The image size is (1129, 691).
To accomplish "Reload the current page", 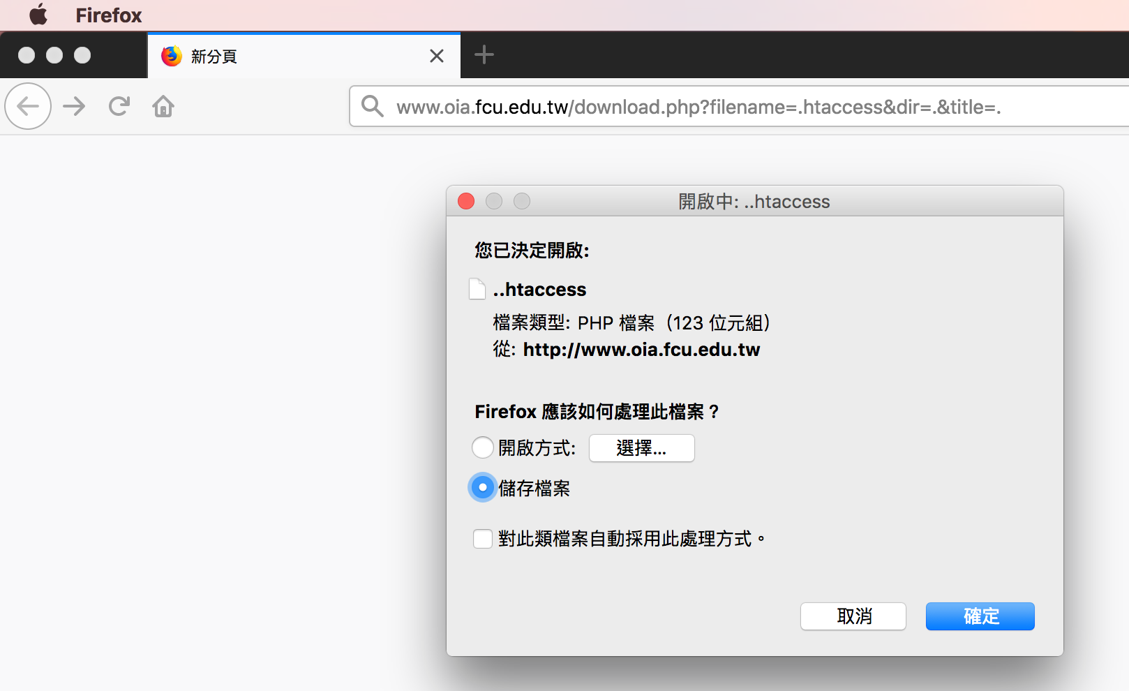I will pos(119,106).
